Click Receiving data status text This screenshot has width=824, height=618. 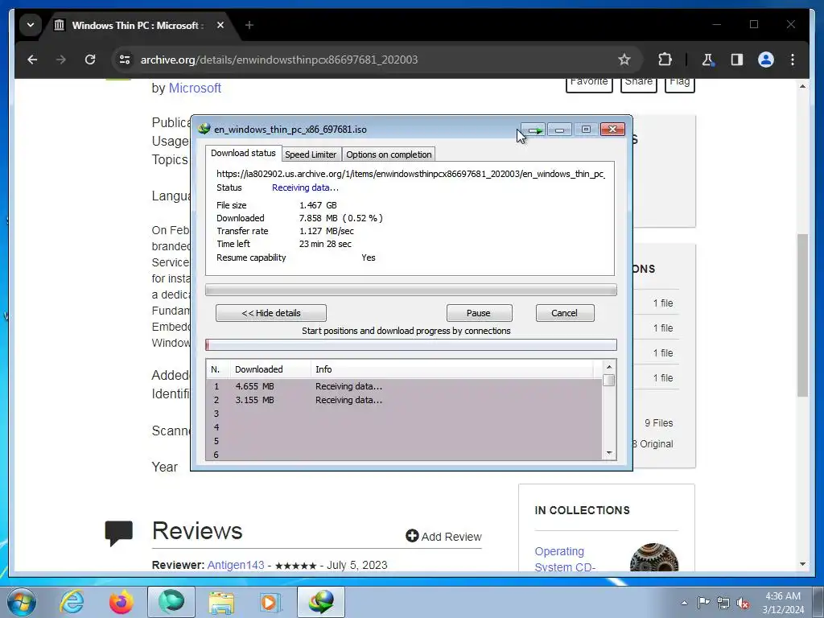[x=305, y=187]
